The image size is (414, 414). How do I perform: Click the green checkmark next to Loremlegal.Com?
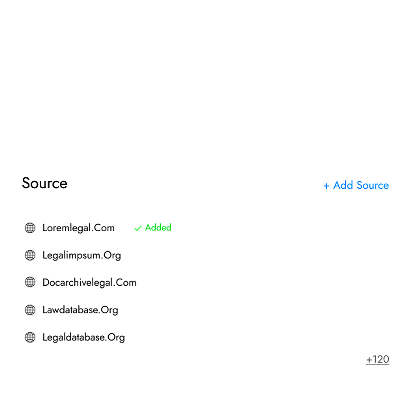point(138,228)
